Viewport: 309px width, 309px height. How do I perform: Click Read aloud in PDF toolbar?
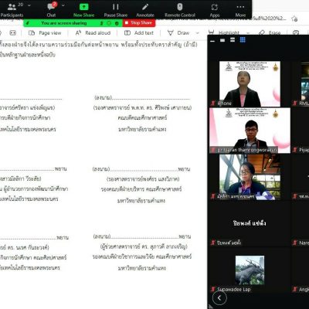pos(93,33)
